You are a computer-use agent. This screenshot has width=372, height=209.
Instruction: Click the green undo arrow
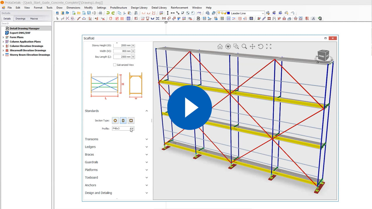pyautogui.click(x=108, y=13)
